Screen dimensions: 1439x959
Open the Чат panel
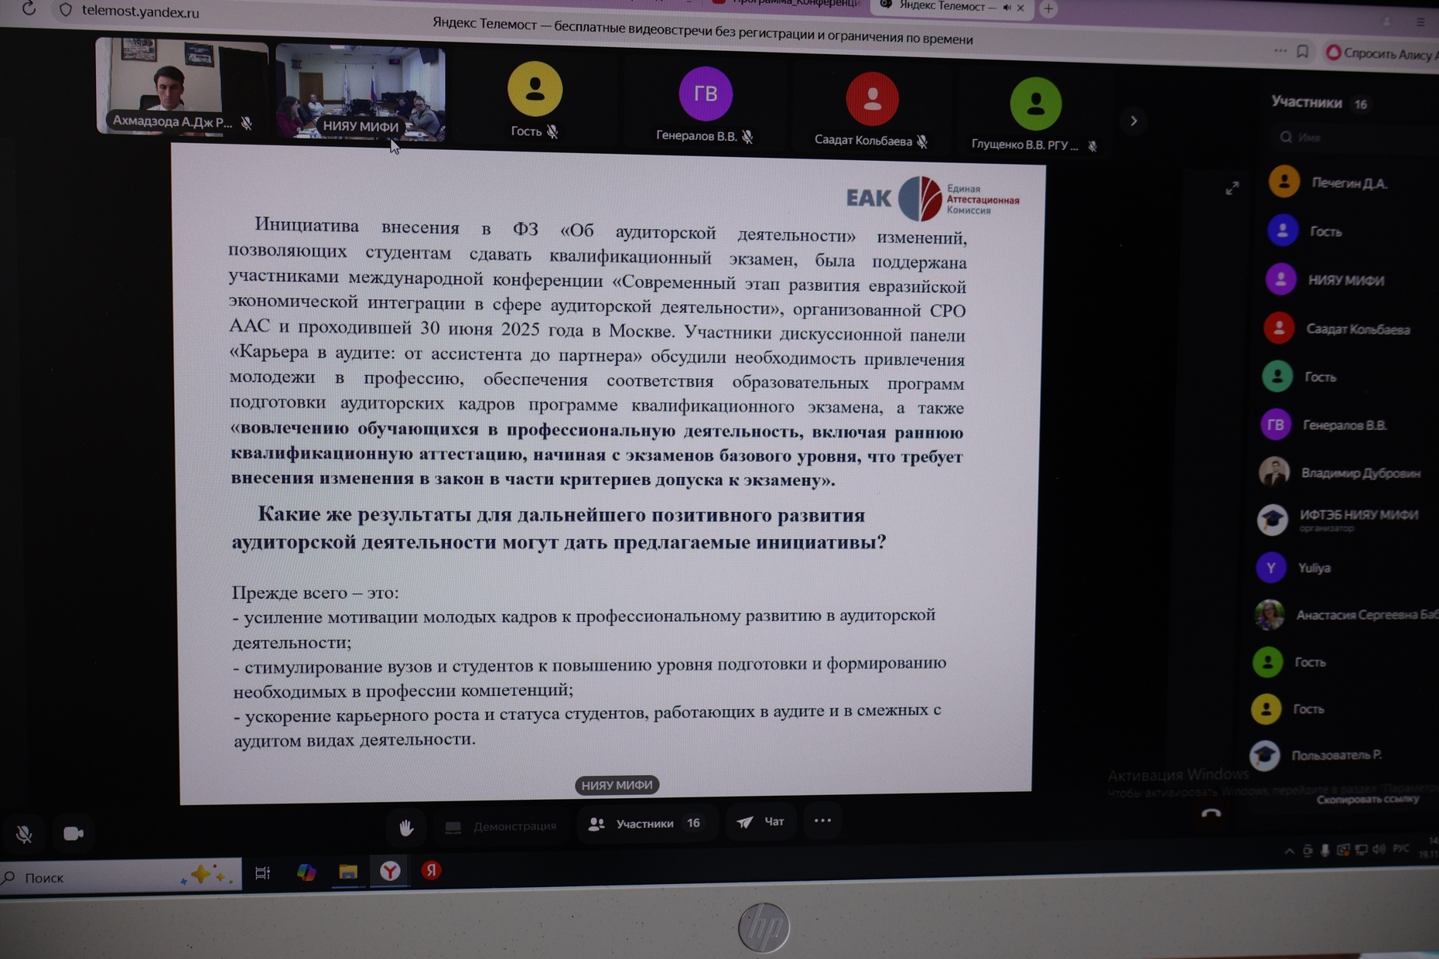(x=761, y=822)
